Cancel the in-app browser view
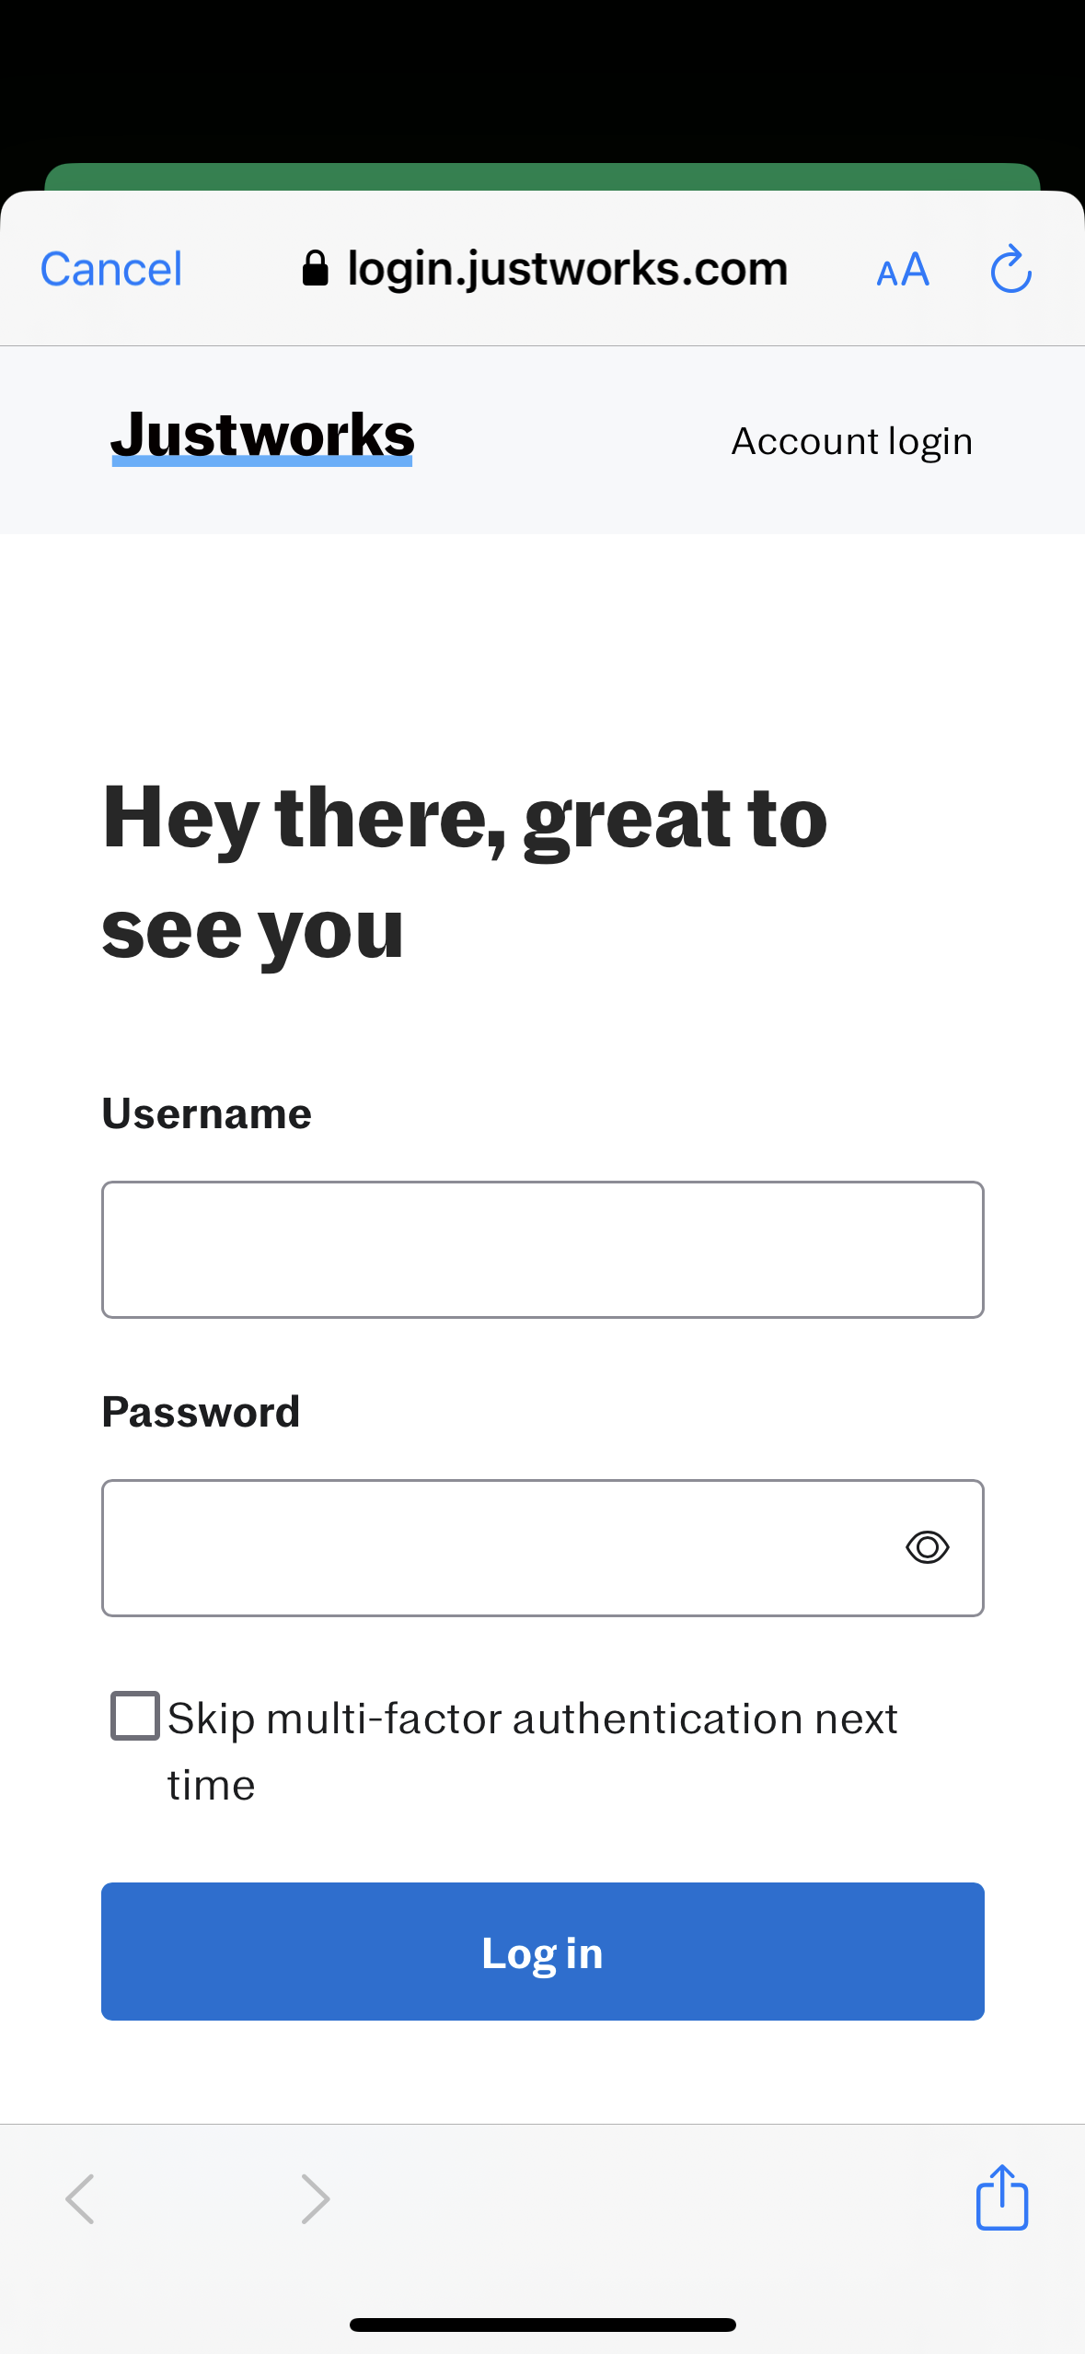 [x=111, y=270]
